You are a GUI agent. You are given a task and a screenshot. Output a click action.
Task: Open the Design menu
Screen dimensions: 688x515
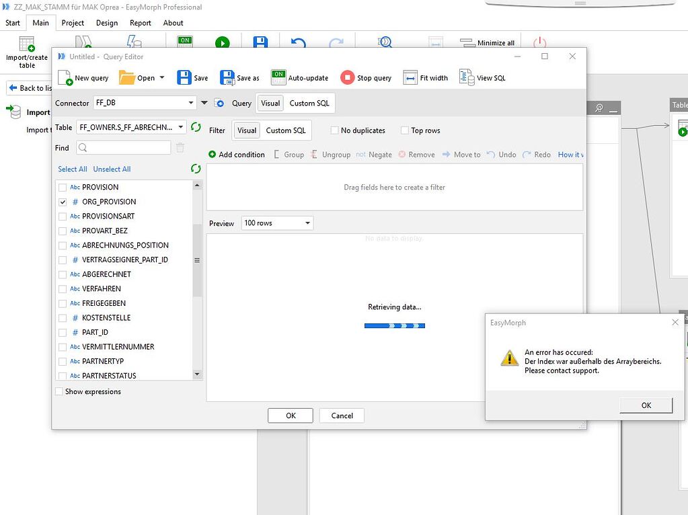(x=106, y=22)
